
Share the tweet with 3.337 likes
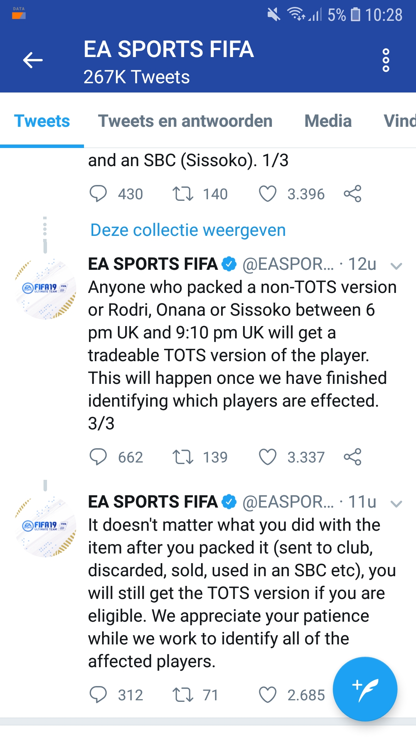(x=352, y=457)
